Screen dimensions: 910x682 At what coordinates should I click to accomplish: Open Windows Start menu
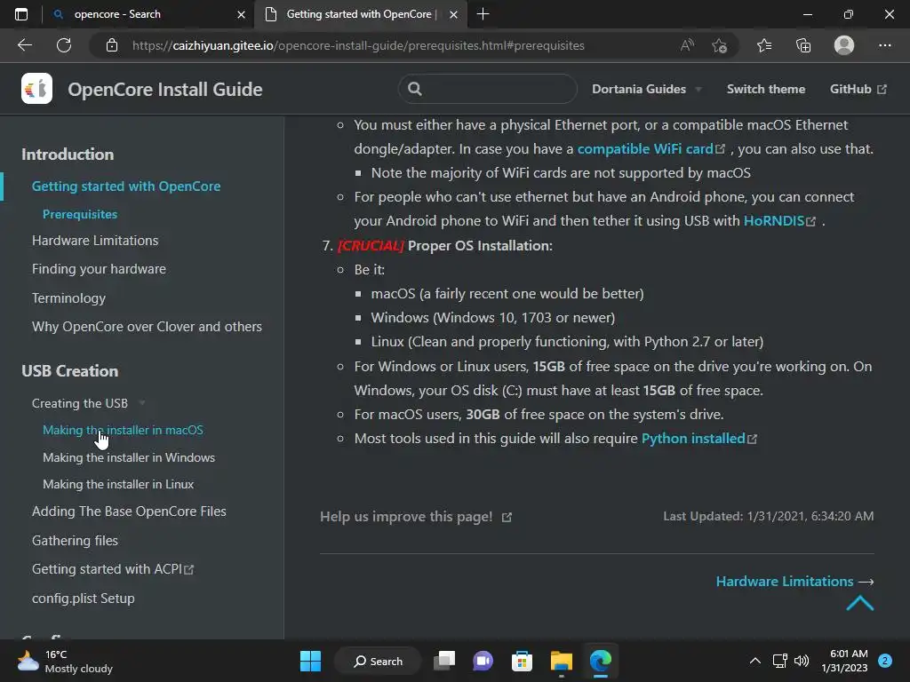pyautogui.click(x=310, y=661)
